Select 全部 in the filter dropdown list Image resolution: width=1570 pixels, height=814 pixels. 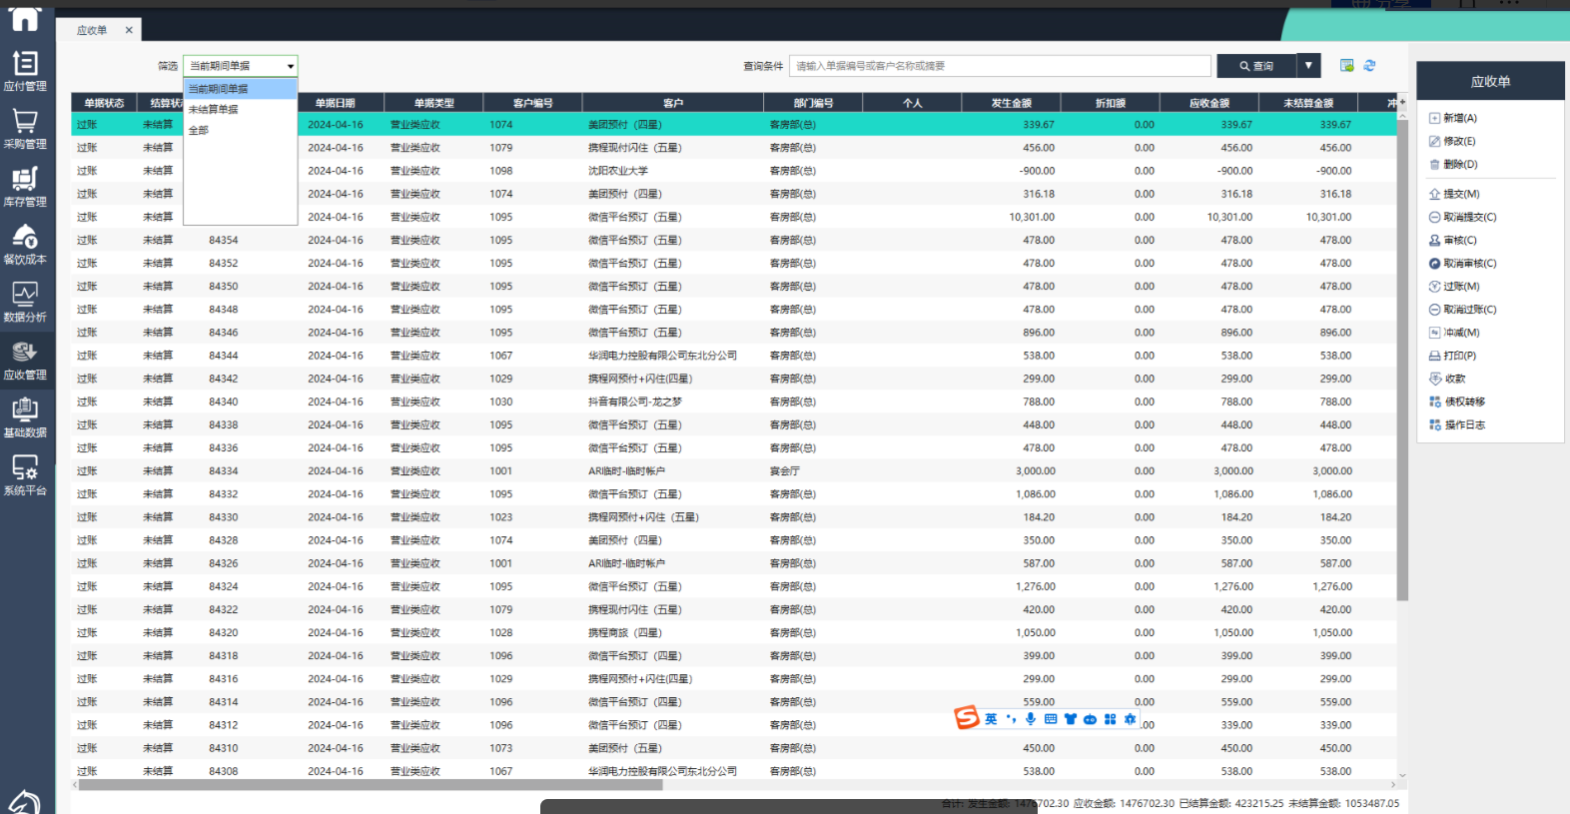[199, 131]
